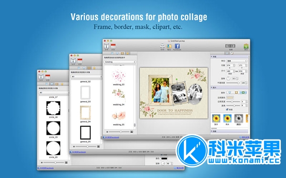Viewport: 286px width, 178px height.
Task: Click the border color swatch
Action: pyautogui.click(x=230, y=97)
